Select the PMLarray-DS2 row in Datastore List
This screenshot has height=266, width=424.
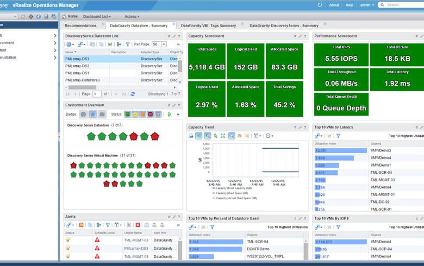121,66
